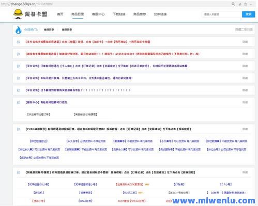Click 【其他游戏账号/服务】 section title

coord(110,172)
